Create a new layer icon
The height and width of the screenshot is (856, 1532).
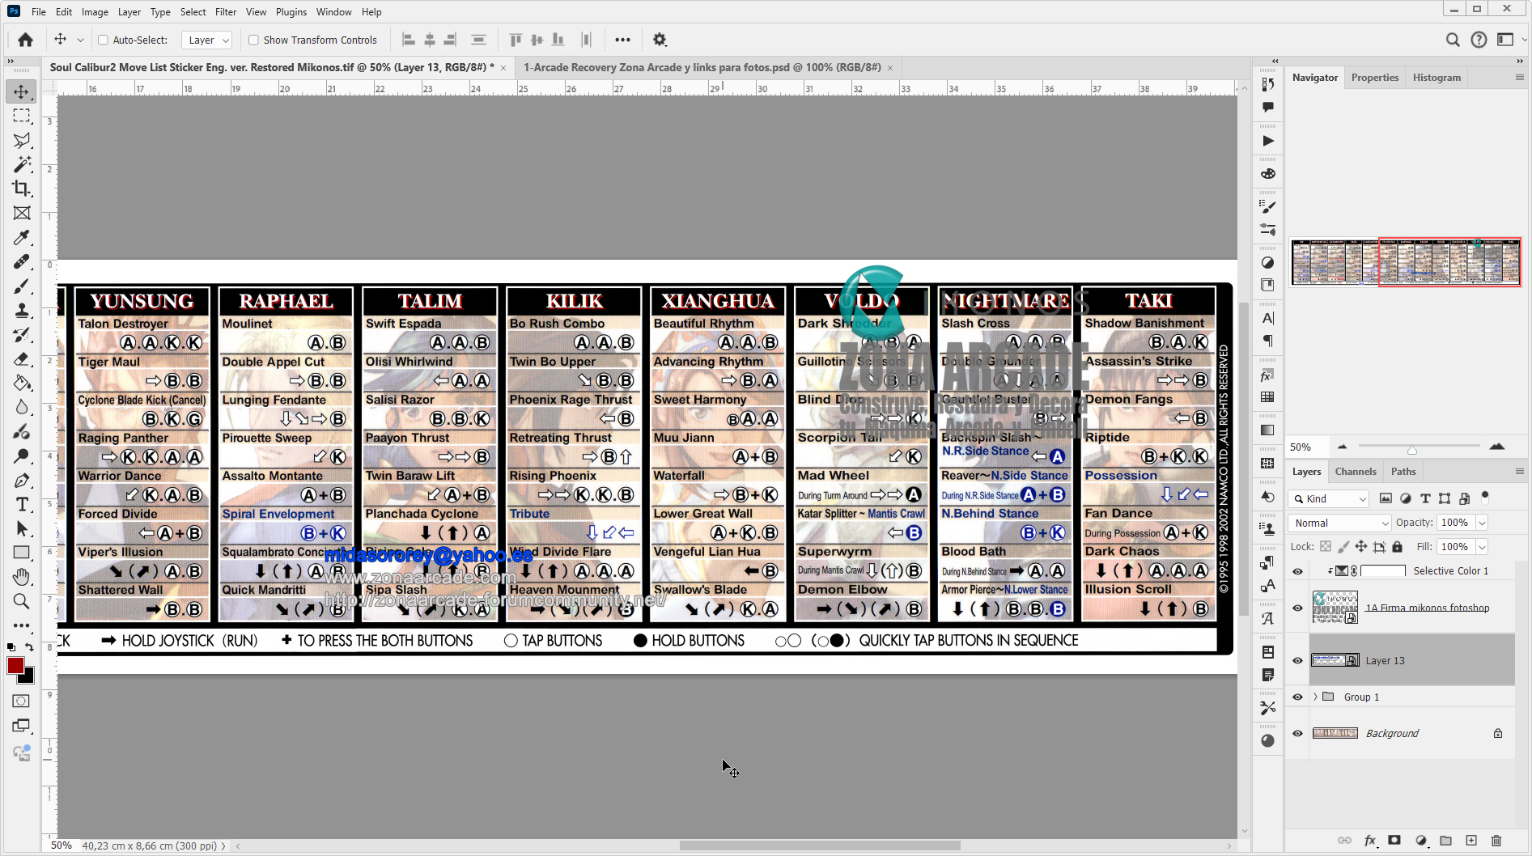click(x=1471, y=841)
